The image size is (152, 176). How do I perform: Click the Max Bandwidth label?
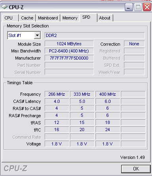[x=26, y=51]
